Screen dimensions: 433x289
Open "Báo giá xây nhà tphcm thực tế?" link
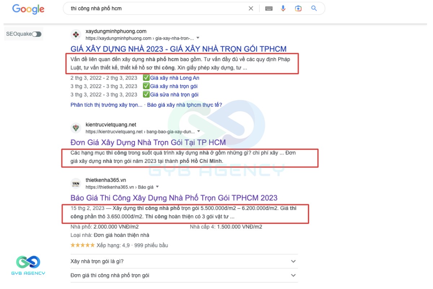tap(184, 105)
